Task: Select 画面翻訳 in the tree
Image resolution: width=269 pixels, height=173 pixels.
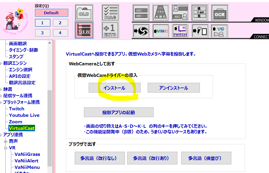Action: click(x=18, y=44)
